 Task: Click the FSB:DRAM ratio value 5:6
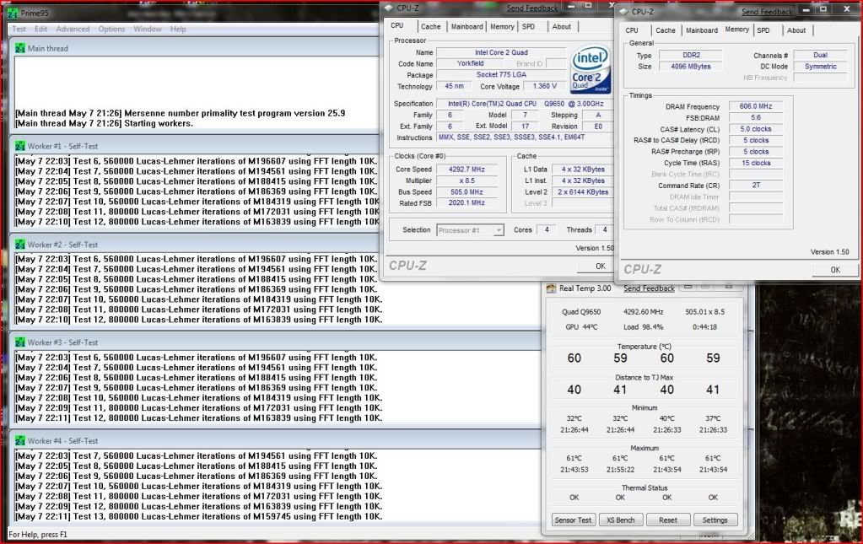coord(756,117)
